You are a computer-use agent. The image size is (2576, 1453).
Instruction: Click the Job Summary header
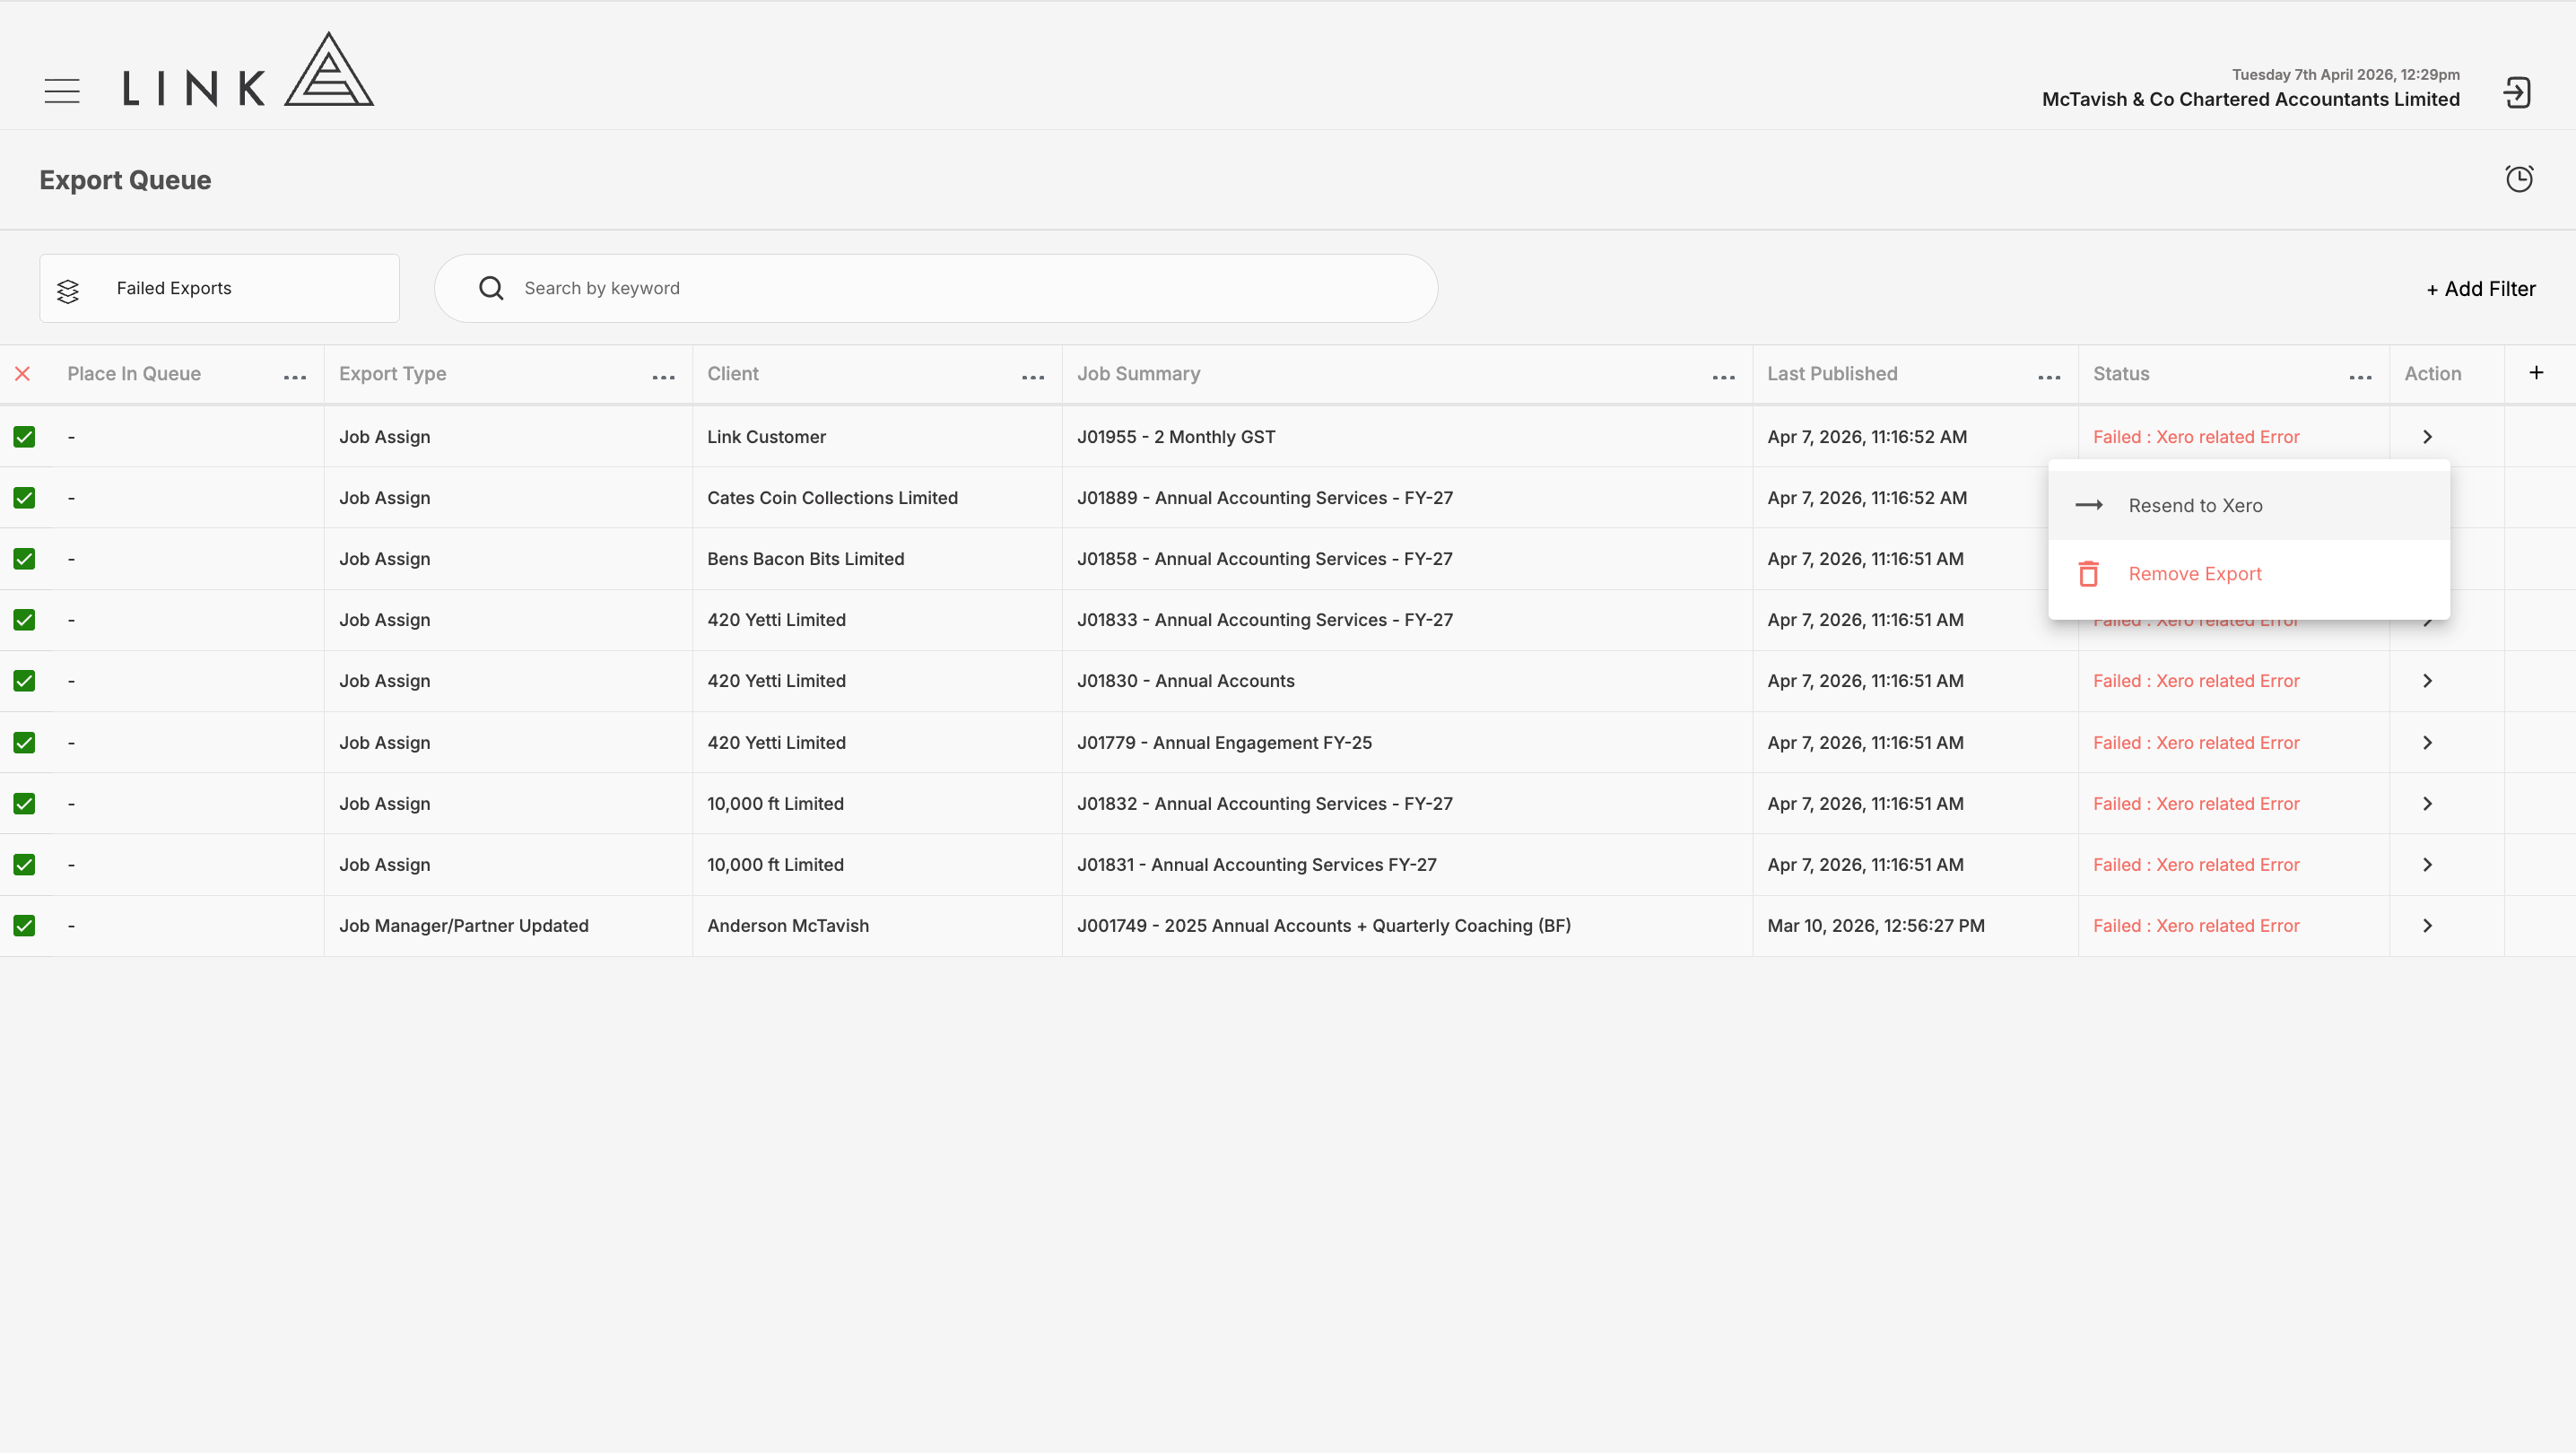click(1138, 374)
